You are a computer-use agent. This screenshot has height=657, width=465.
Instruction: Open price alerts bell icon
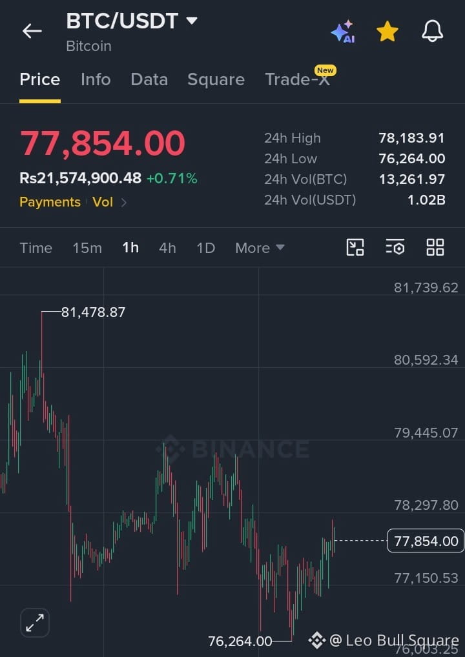tap(432, 32)
